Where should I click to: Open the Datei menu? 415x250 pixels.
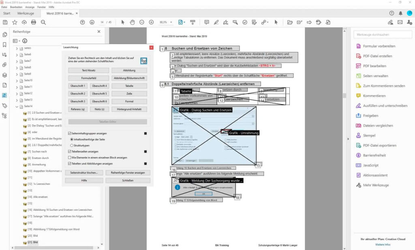pyautogui.click(x=4, y=7)
